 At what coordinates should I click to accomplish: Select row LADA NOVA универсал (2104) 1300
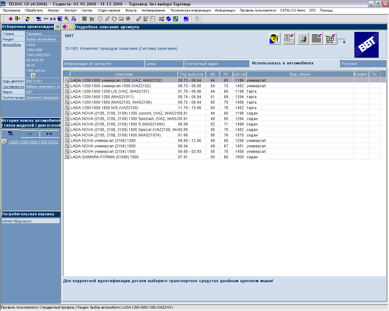coord(222,140)
